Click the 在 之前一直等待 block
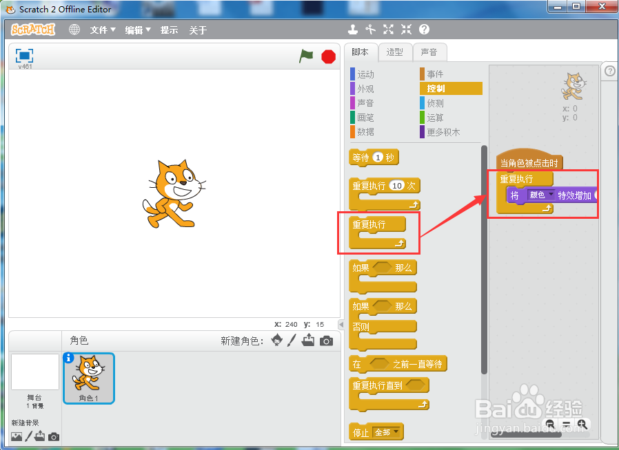The image size is (619, 450). pos(398,364)
